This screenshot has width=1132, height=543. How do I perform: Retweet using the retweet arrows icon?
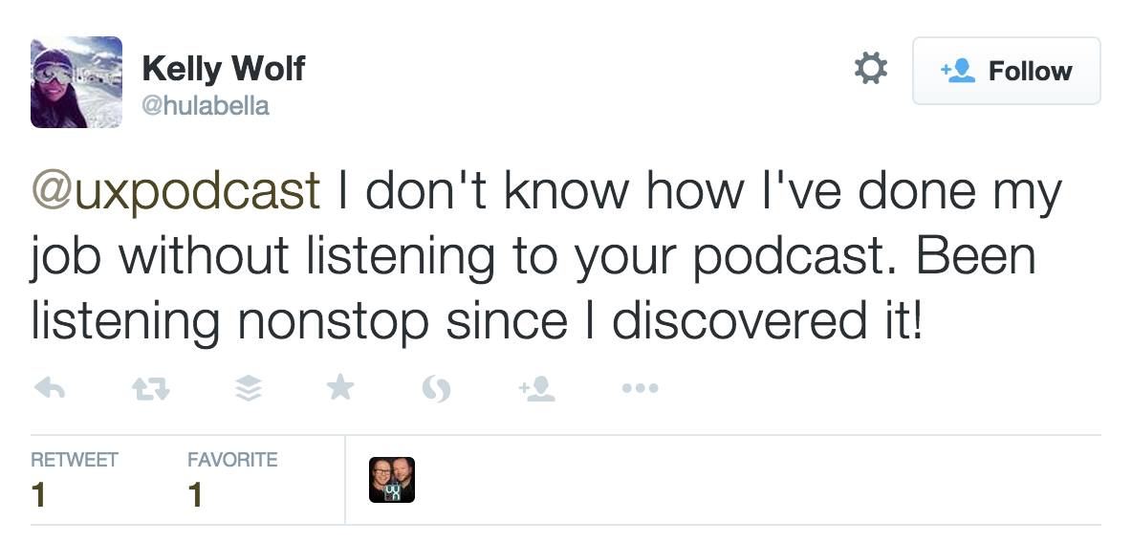pyautogui.click(x=151, y=389)
